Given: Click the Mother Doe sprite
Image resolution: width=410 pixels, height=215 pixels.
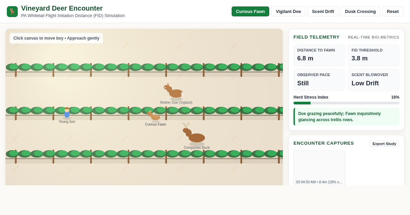Looking at the screenshot, I should (174, 91).
